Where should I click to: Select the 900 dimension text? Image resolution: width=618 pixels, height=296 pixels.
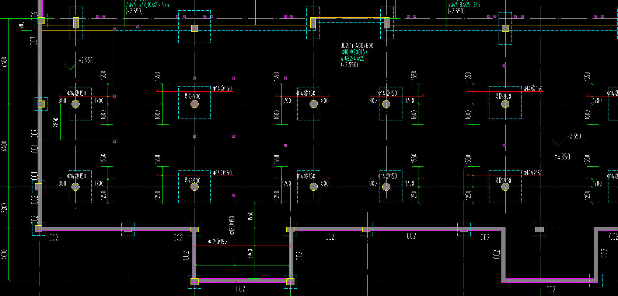tap(21, 25)
